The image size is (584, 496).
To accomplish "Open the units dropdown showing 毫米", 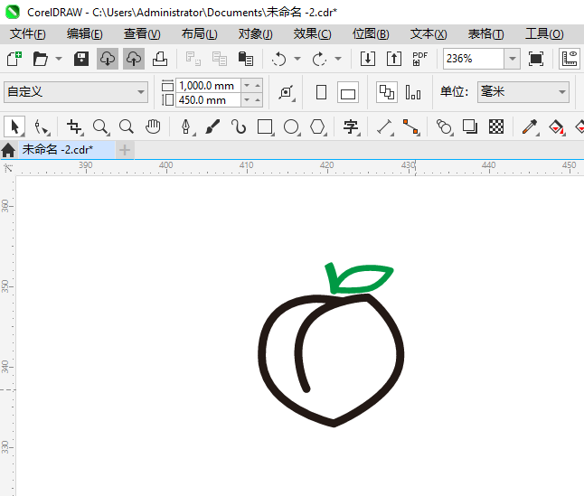I will (523, 92).
